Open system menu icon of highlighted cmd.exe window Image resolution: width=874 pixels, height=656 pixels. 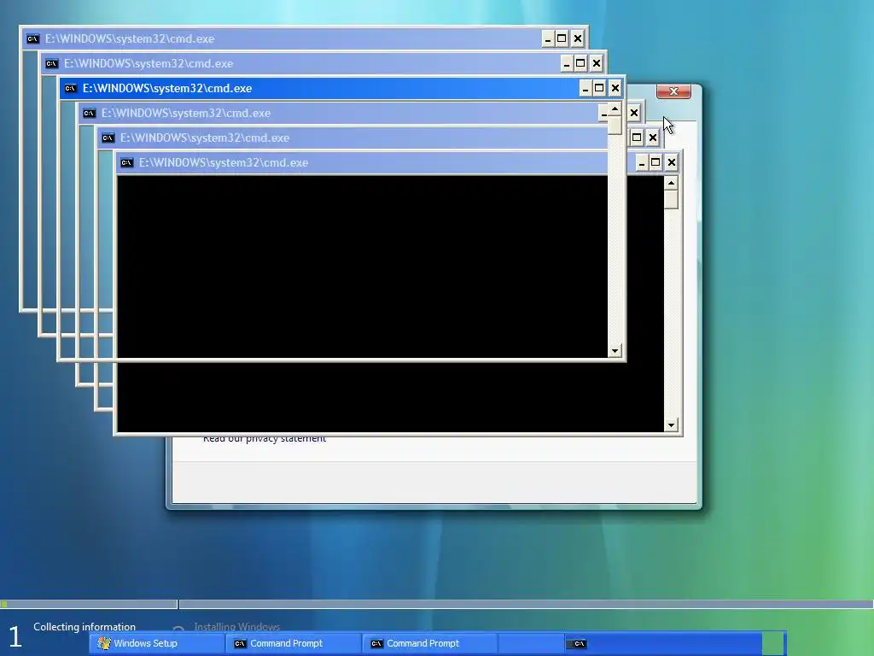pyautogui.click(x=70, y=88)
